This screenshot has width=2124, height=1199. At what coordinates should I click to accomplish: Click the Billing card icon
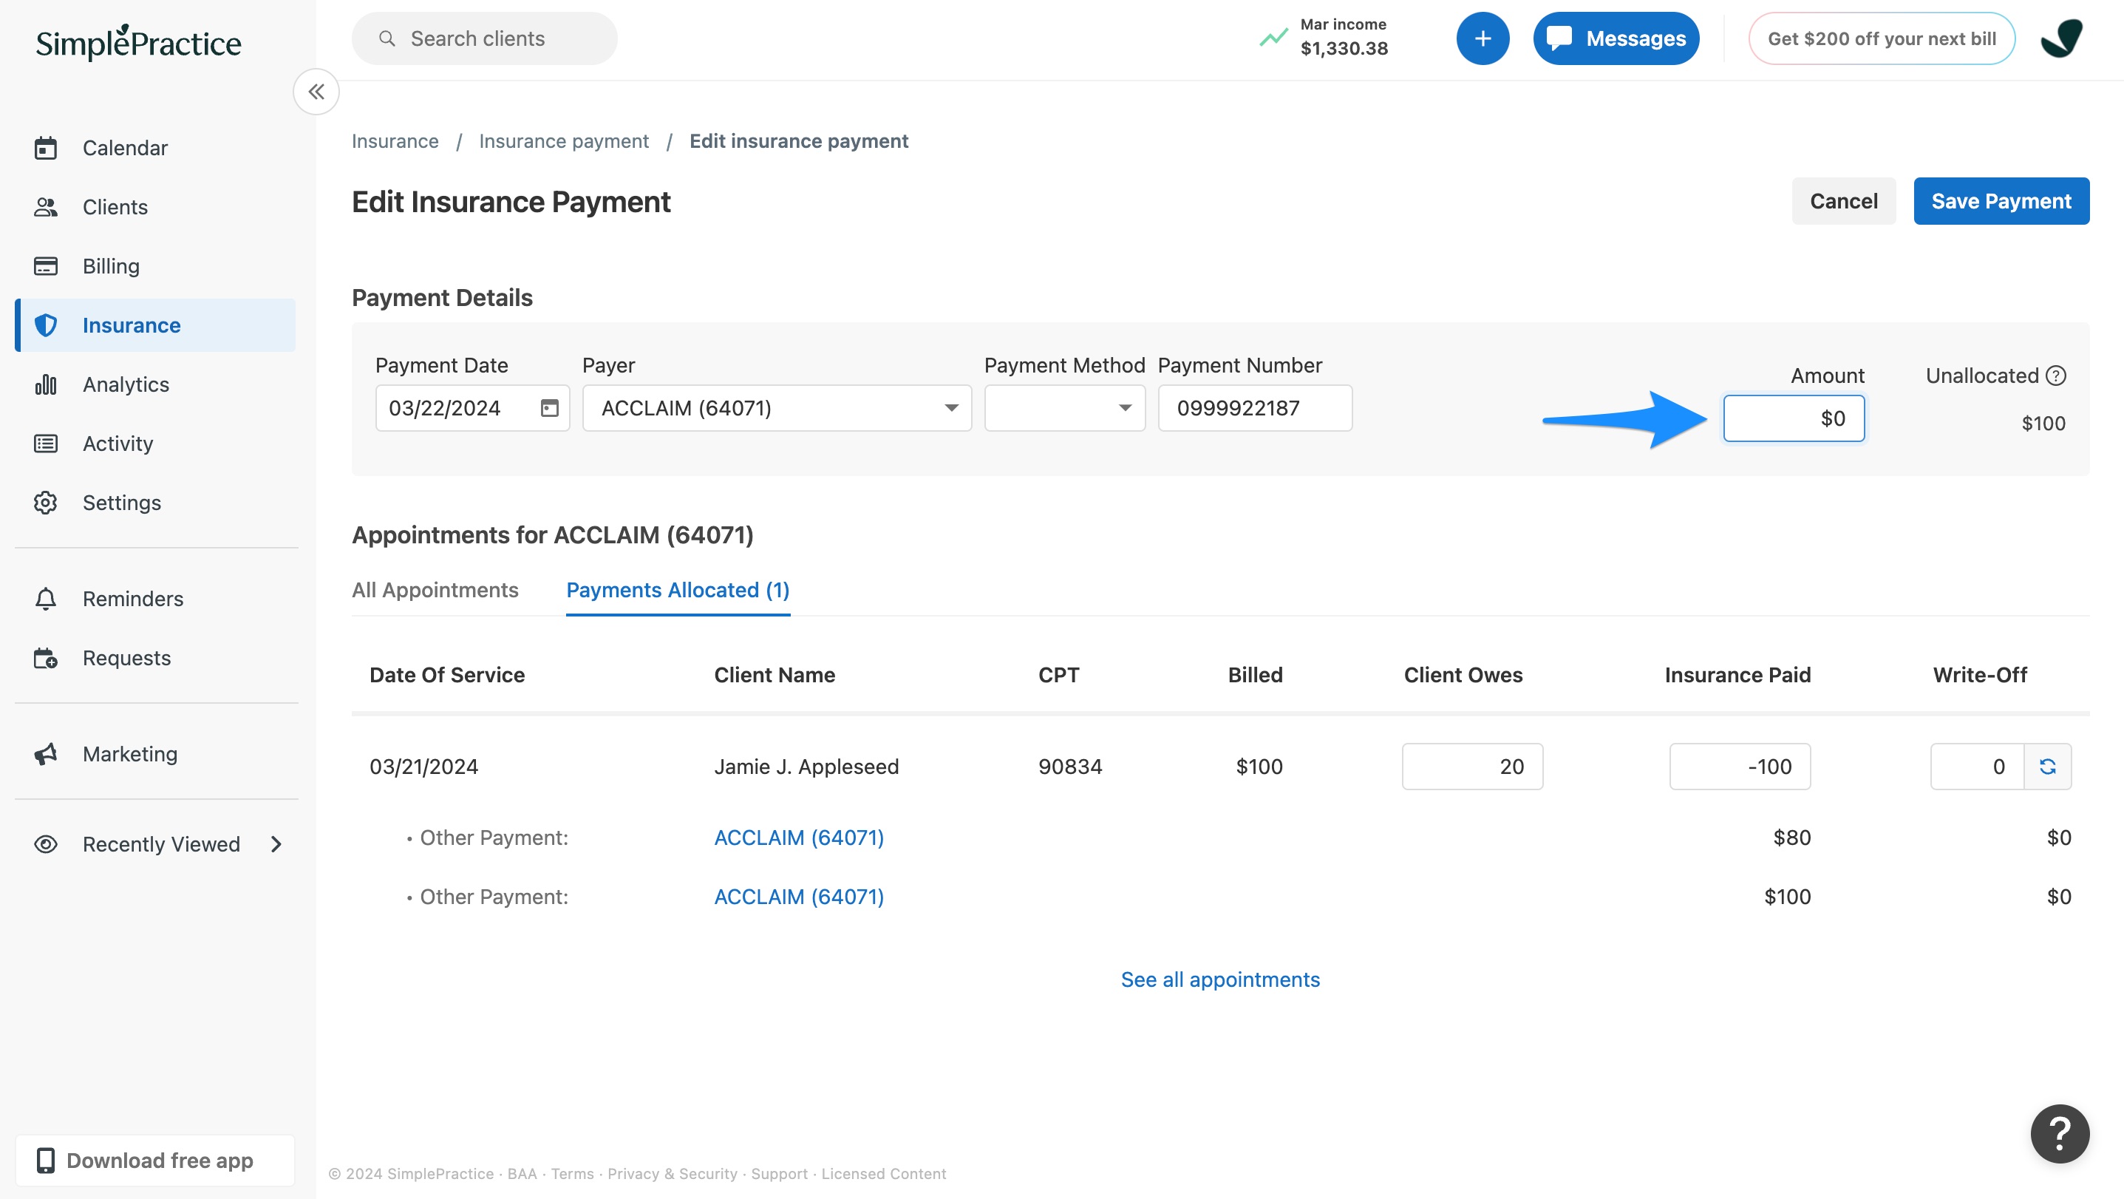45,266
